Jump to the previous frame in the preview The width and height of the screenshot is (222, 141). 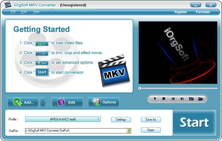[x=173, y=99]
